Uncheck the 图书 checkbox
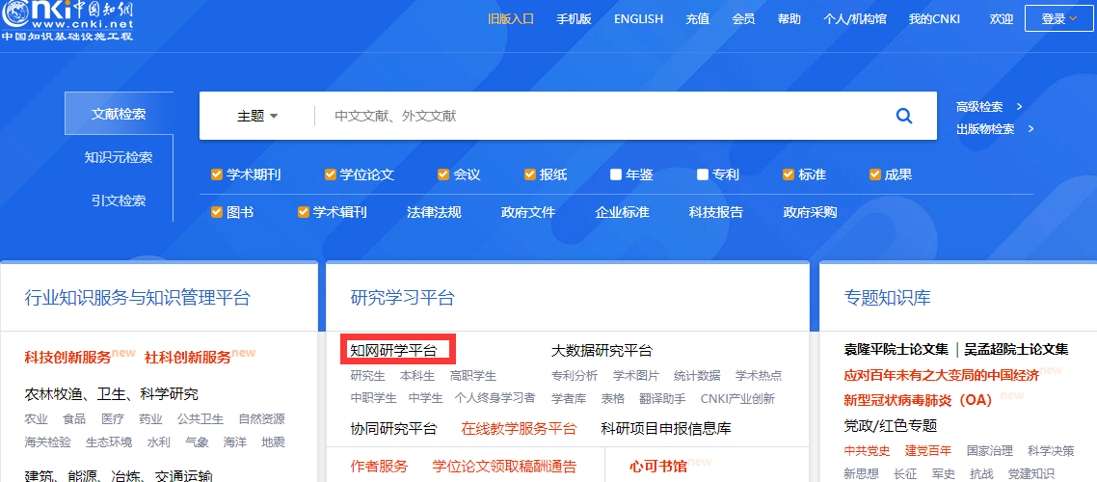Image resolution: width=1097 pixels, height=482 pixels. (x=217, y=212)
